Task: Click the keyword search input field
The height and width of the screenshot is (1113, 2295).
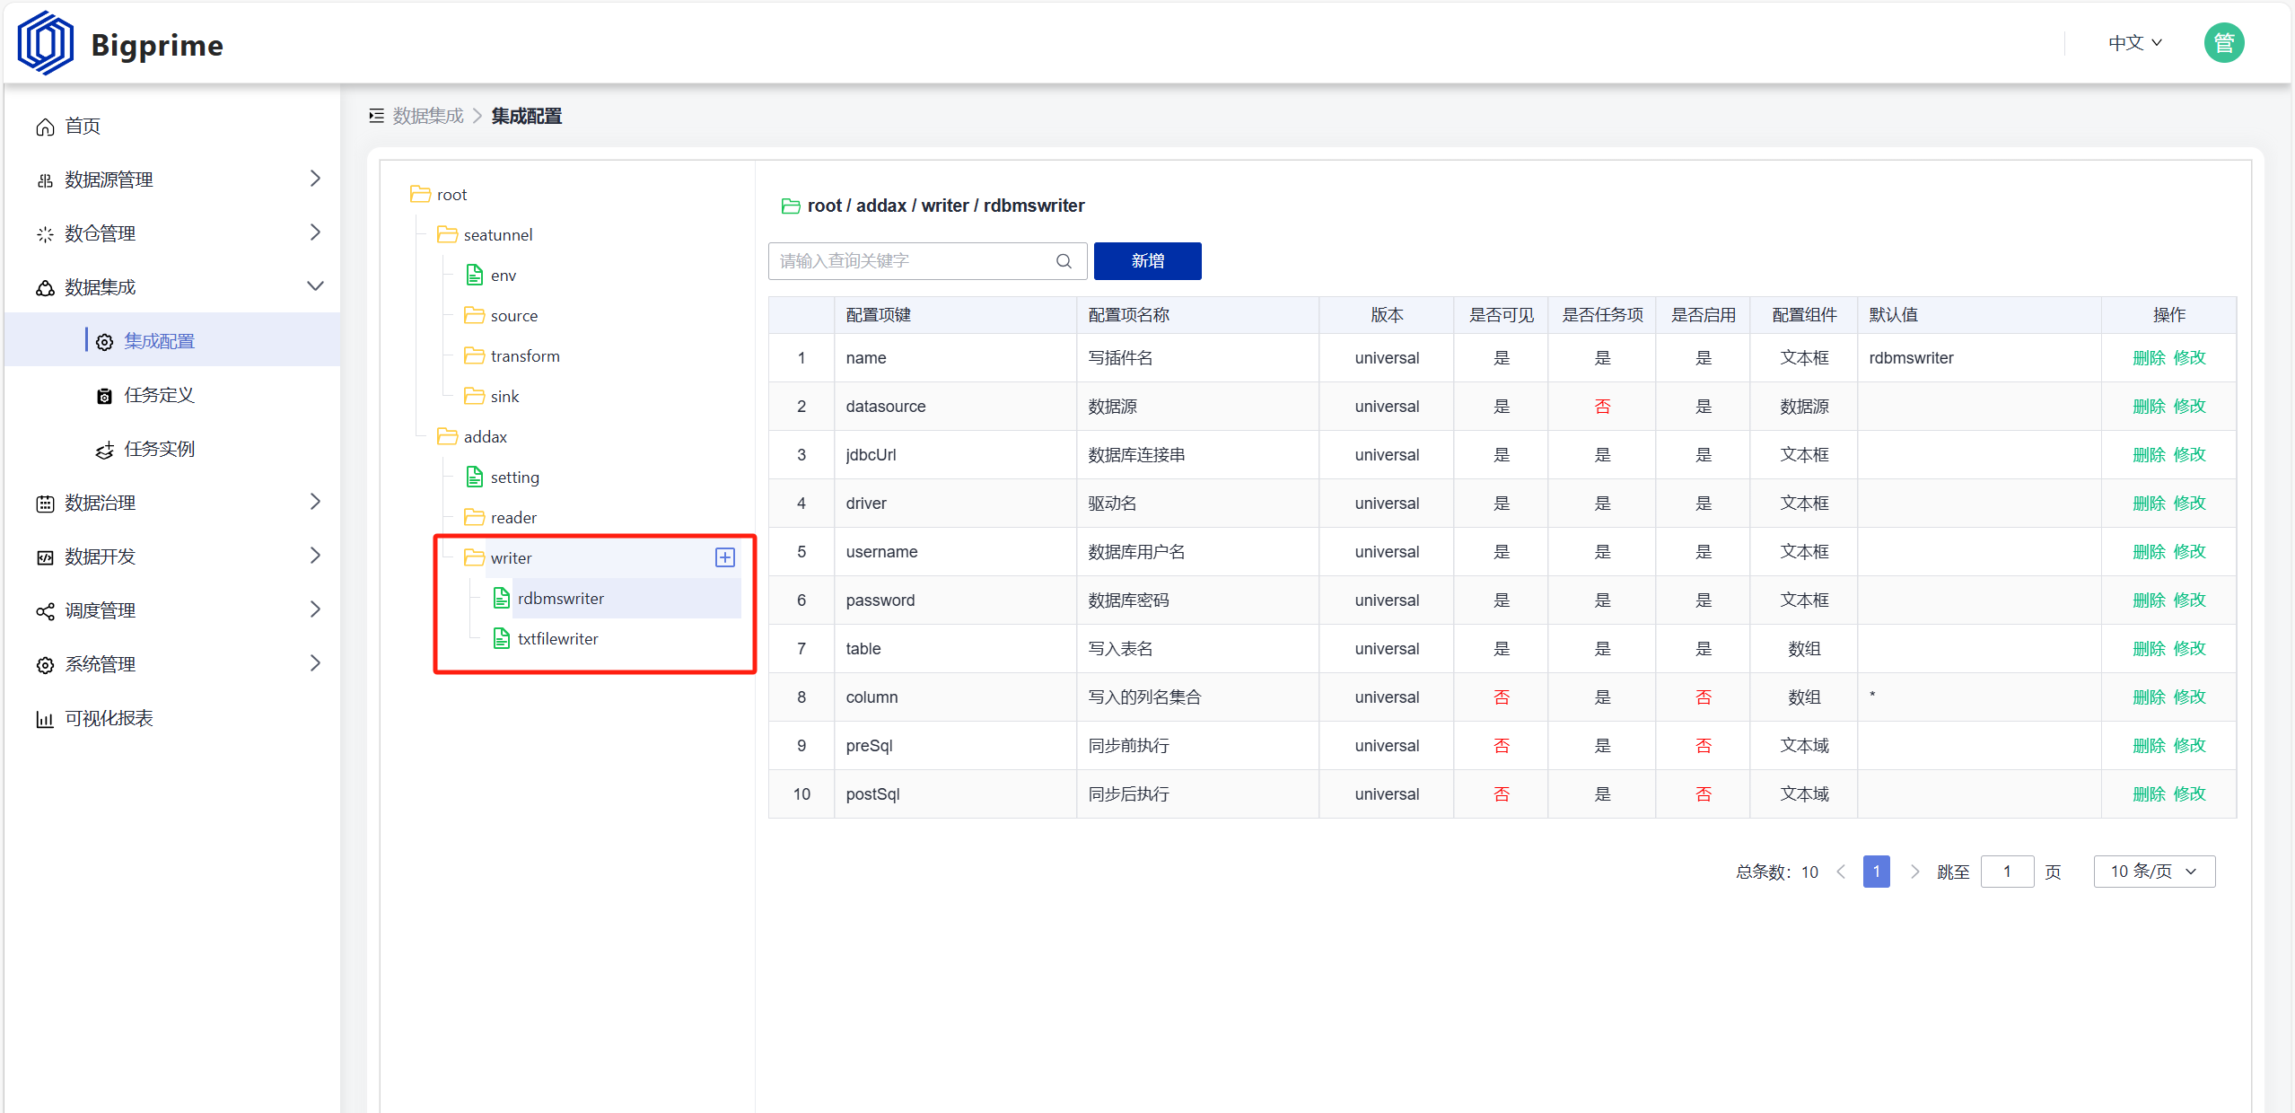Action: tap(928, 261)
